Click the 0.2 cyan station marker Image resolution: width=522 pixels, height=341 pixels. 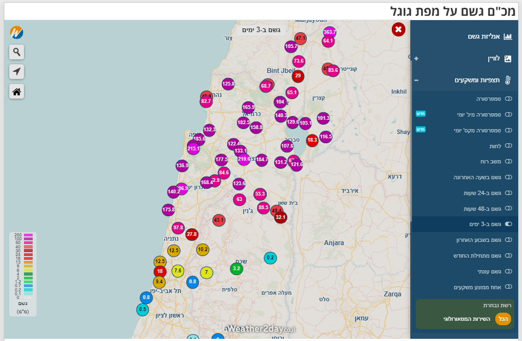coord(270,258)
